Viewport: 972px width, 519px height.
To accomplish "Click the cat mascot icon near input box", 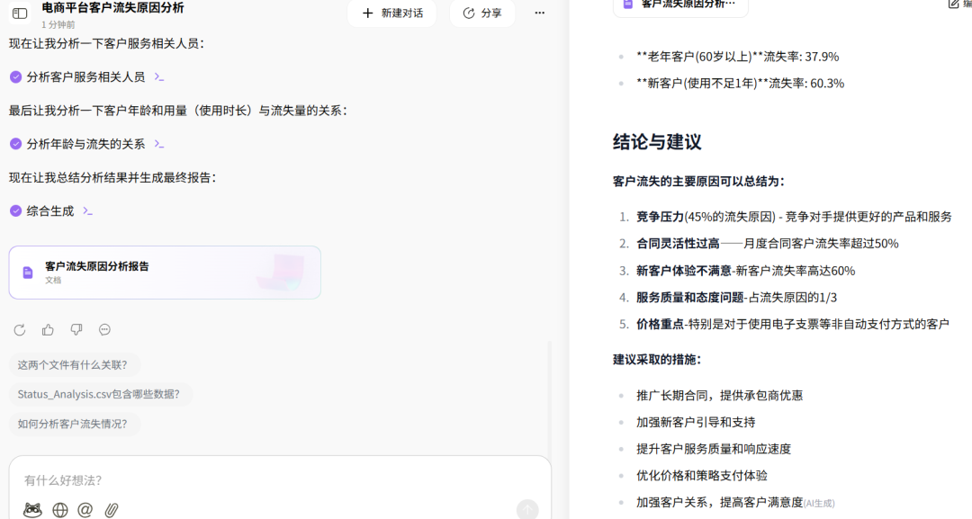I will 33,508.
